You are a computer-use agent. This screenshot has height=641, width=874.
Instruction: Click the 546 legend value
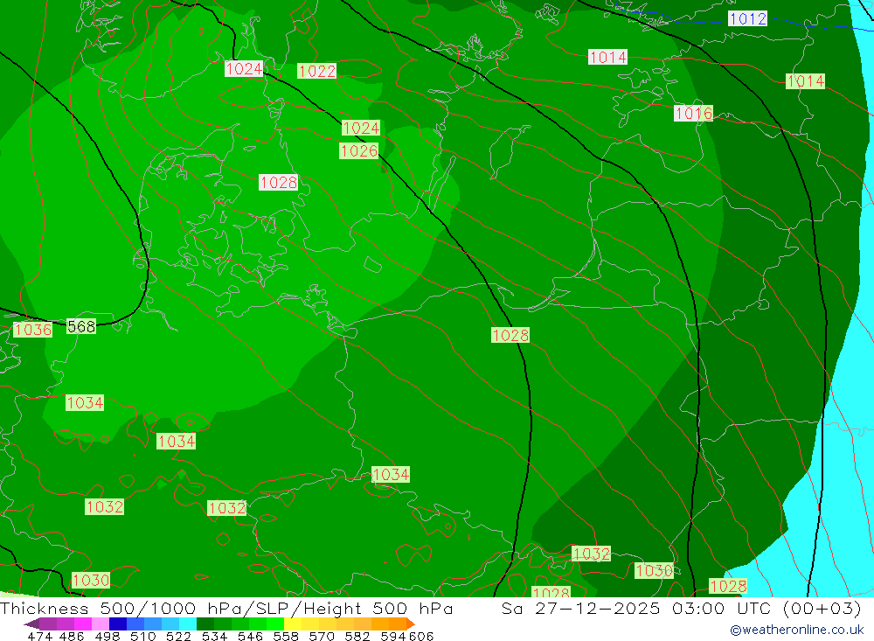(250, 636)
